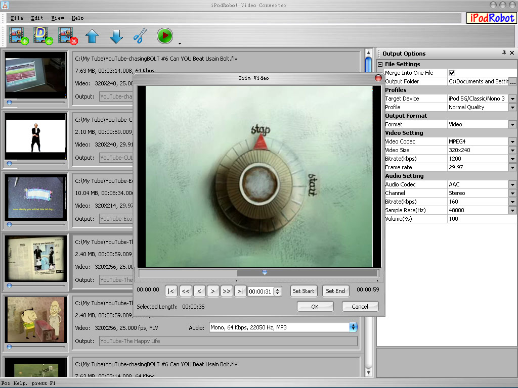Viewport: 518px width, 388px height.
Task: Jump to the end with >| button
Action: point(240,291)
